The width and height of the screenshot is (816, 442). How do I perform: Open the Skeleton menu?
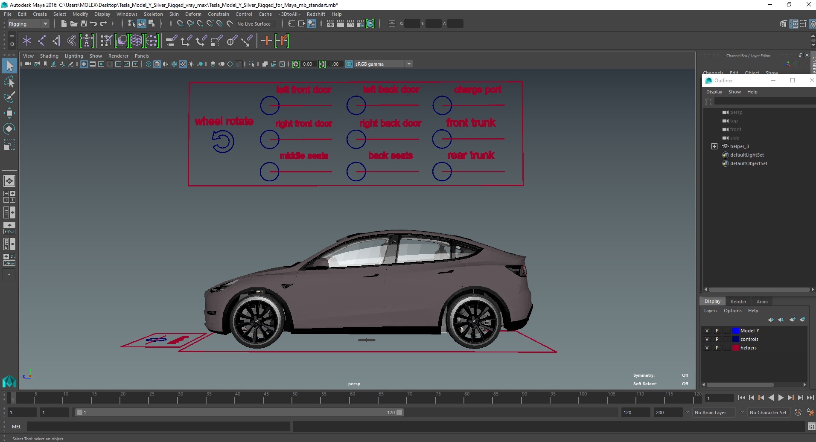click(153, 14)
